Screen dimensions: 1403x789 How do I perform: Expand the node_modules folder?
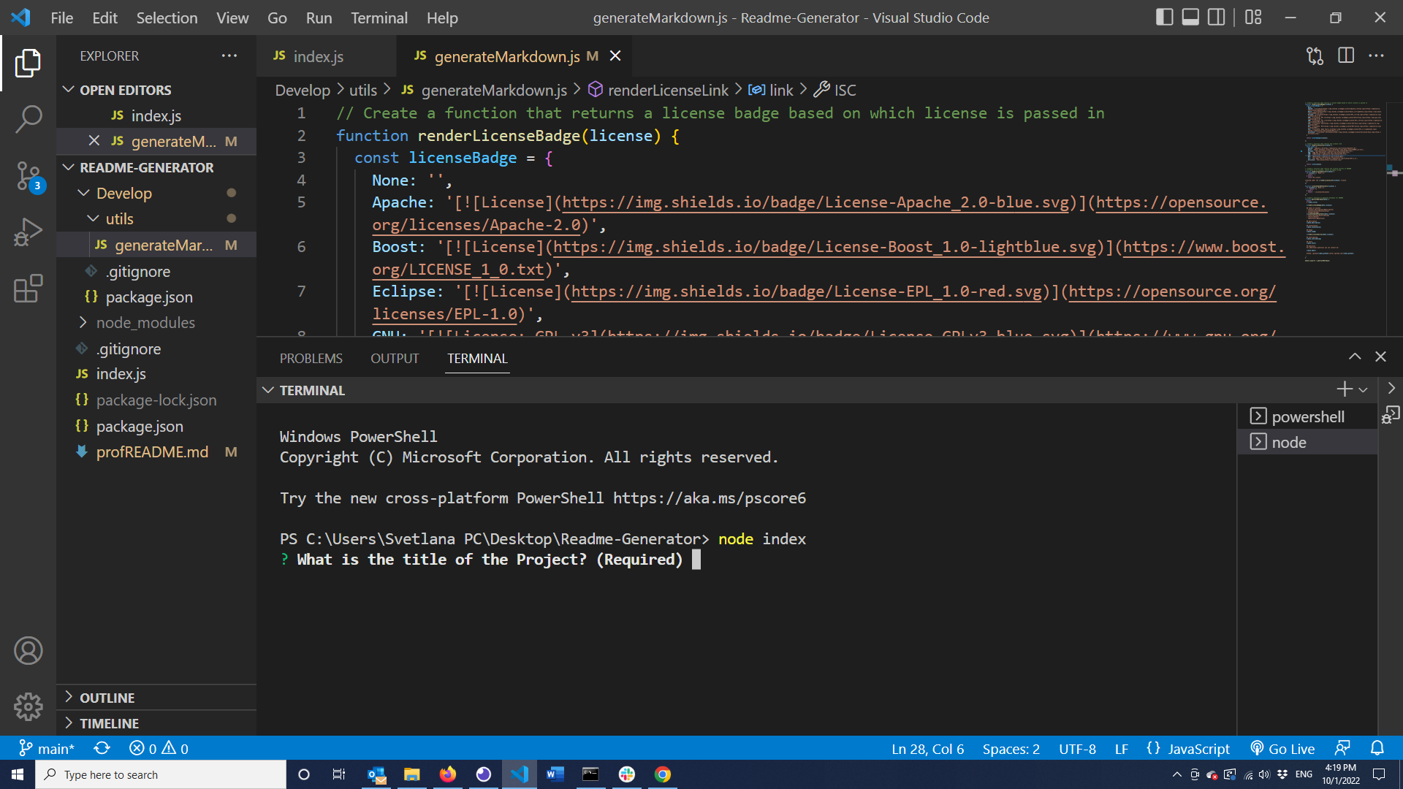click(x=156, y=322)
